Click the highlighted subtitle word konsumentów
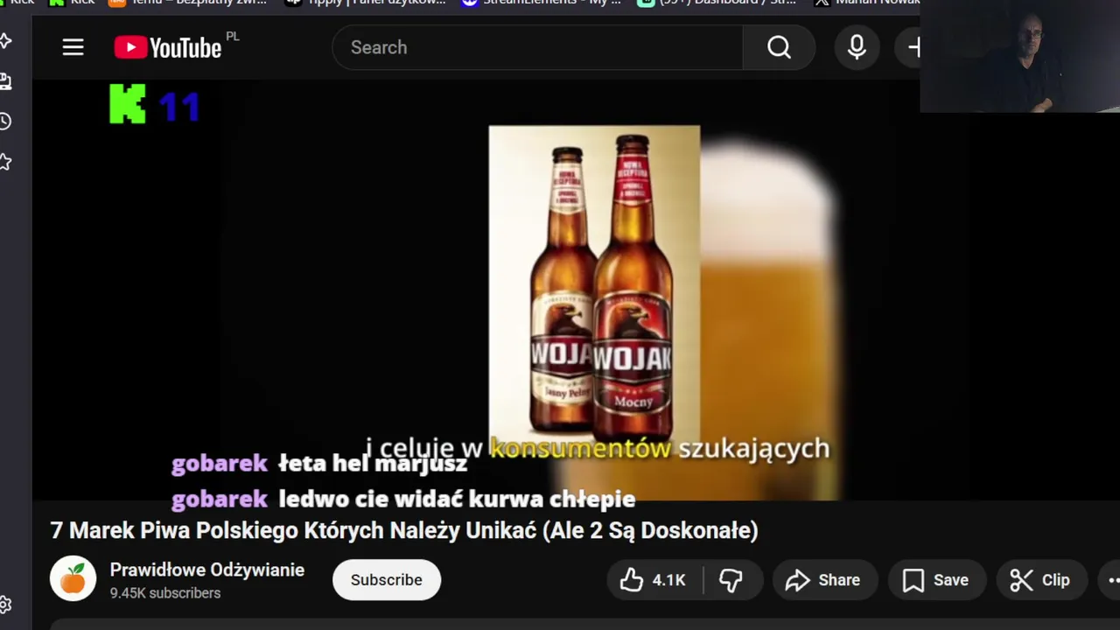 579,449
